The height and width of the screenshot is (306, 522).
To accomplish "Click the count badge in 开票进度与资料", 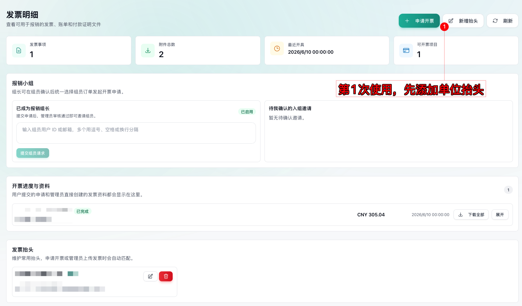I will click(x=508, y=190).
